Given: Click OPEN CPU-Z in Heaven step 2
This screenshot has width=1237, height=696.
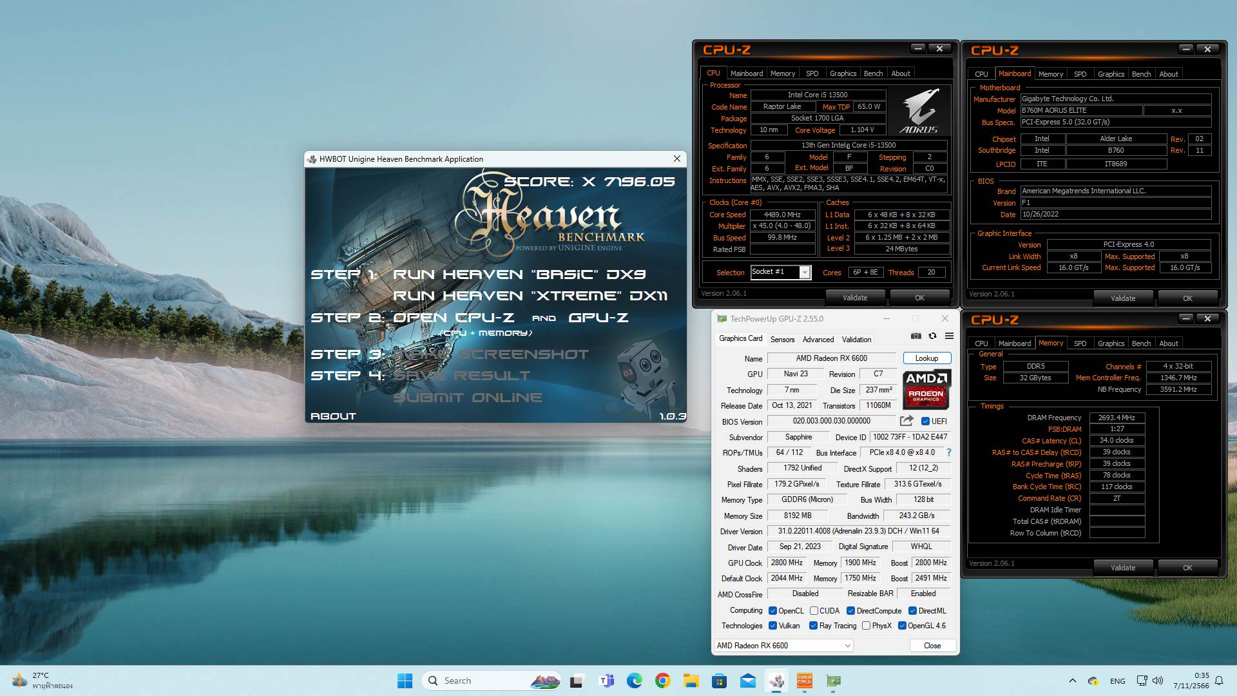Looking at the screenshot, I should [454, 318].
